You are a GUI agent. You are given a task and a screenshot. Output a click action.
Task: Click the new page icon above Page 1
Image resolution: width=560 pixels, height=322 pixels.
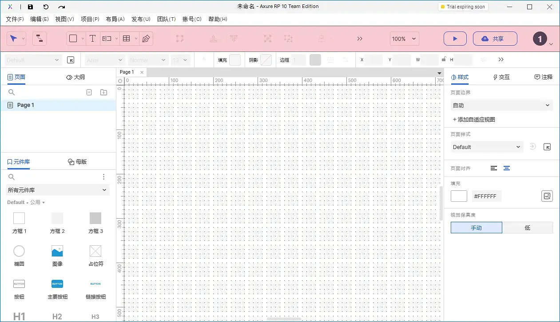click(x=89, y=92)
